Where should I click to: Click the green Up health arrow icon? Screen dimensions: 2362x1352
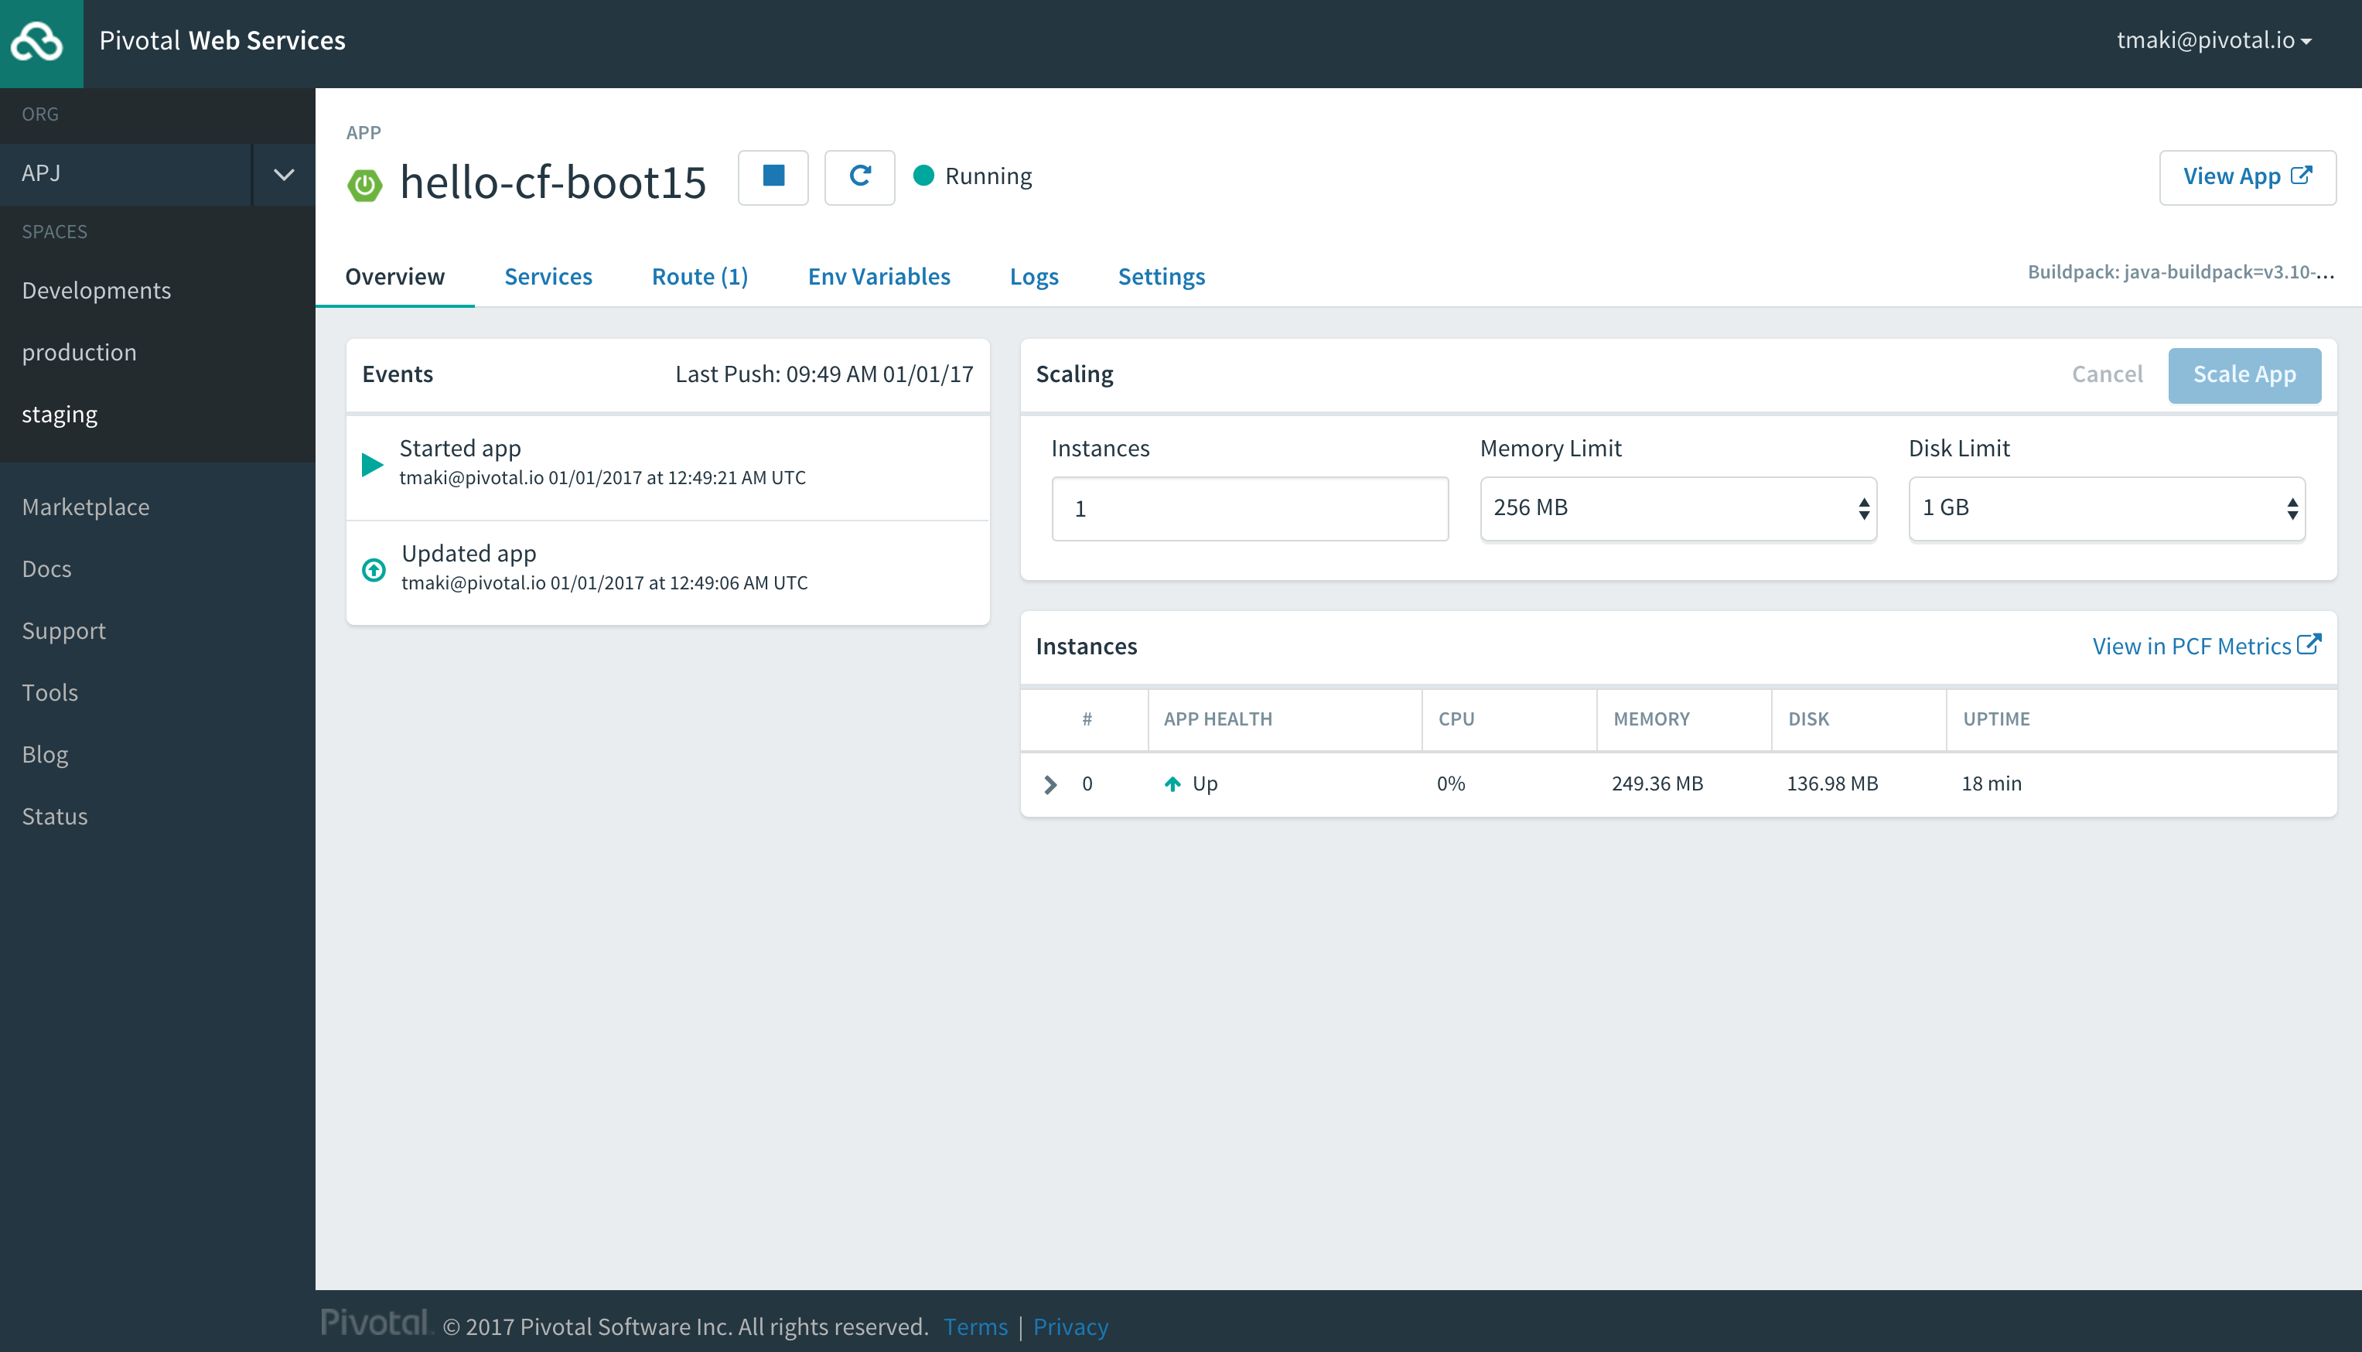tap(1172, 784)
